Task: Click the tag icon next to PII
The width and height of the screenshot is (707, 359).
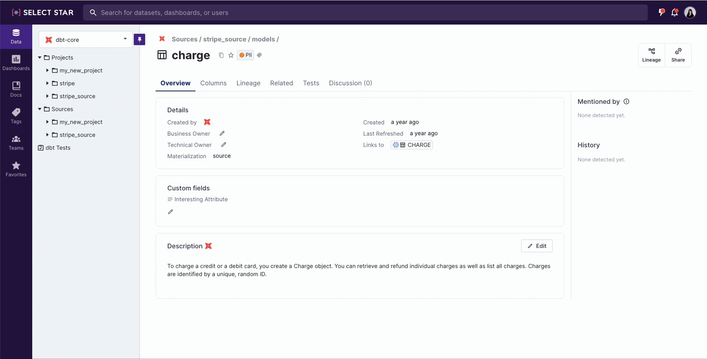Action: click(x=260, y=55)
